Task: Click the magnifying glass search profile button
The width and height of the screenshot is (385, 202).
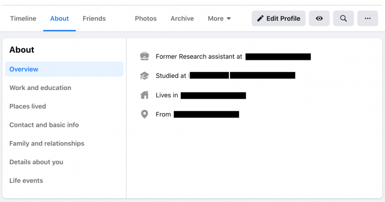Action: tap(343, 18)
